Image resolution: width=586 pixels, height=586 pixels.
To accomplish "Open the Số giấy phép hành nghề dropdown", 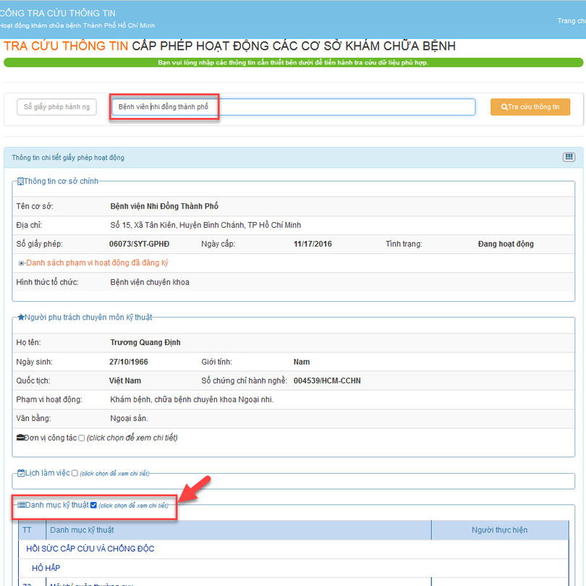I will click(56, 107).
